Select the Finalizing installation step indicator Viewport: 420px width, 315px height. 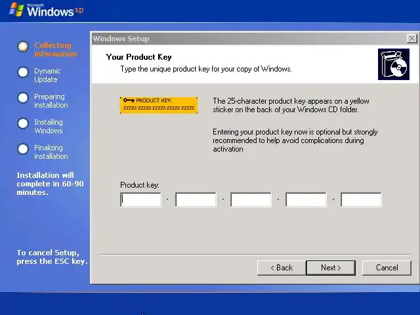pyautogui.click(x=23, y=149)
